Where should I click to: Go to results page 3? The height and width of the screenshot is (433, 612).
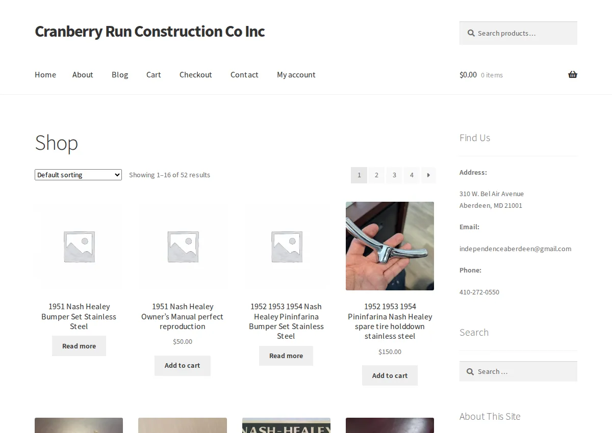394,175
